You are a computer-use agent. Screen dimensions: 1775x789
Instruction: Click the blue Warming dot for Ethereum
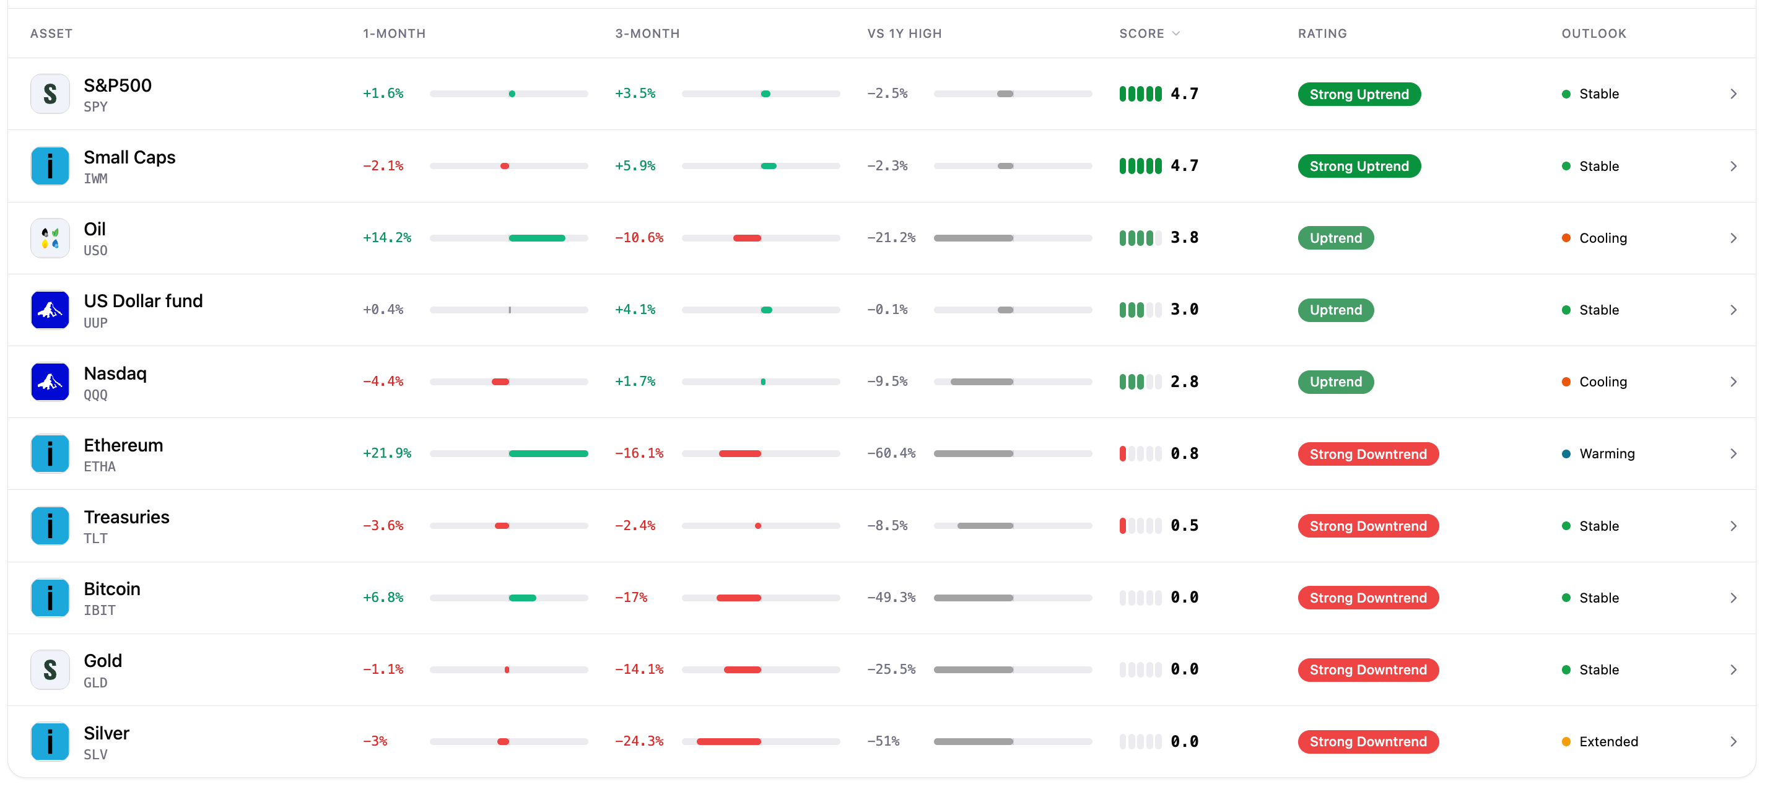point(1566,453)
